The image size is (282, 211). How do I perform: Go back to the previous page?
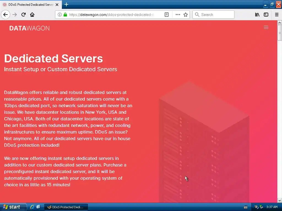click(6, 15)
